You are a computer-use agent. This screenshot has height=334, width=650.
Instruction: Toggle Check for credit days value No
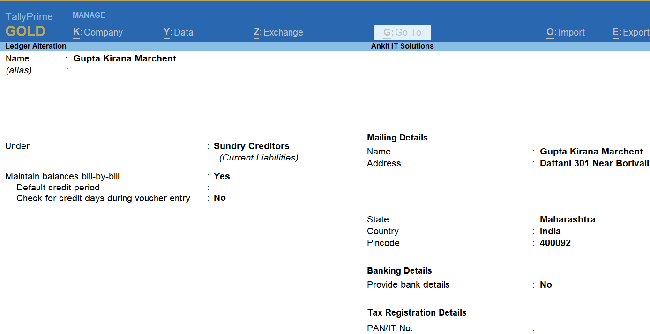pos(220,198)
